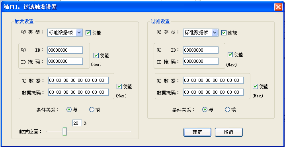
Task: Toggle trigger settings frame data enable checkbox
Action: click(x=119, y=86)
